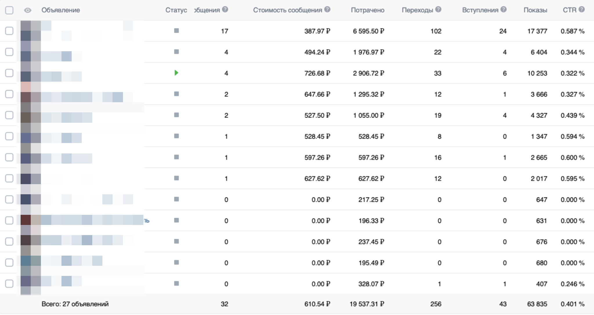The width and height of the screenshot is (594, 315).
Task: Tick the select-all checkbox in table header
Action: [x=9, y=10]
